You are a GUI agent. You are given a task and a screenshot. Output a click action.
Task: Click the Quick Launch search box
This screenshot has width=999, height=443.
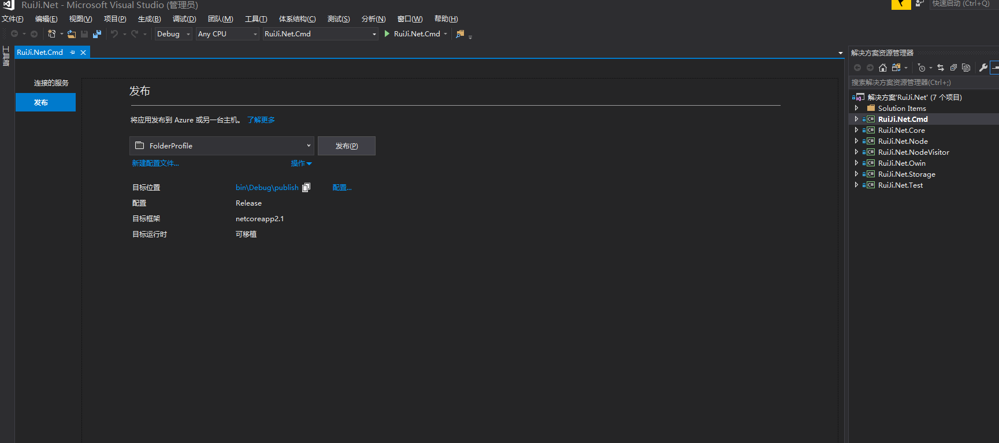(964, 4)
